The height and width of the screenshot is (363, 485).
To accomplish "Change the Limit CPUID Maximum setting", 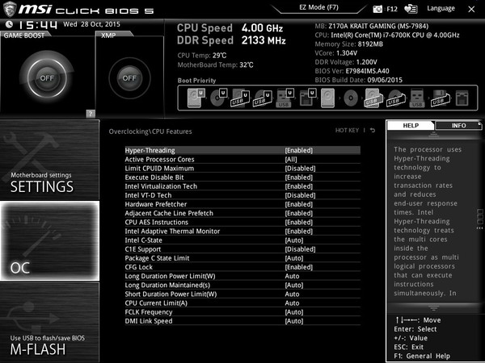I will pos(242,169).
